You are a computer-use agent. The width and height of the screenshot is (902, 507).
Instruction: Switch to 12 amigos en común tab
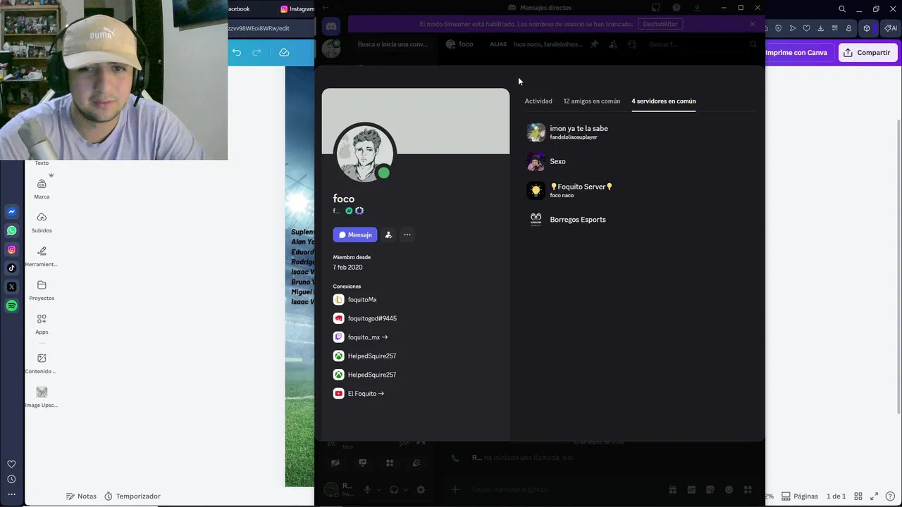592,101
